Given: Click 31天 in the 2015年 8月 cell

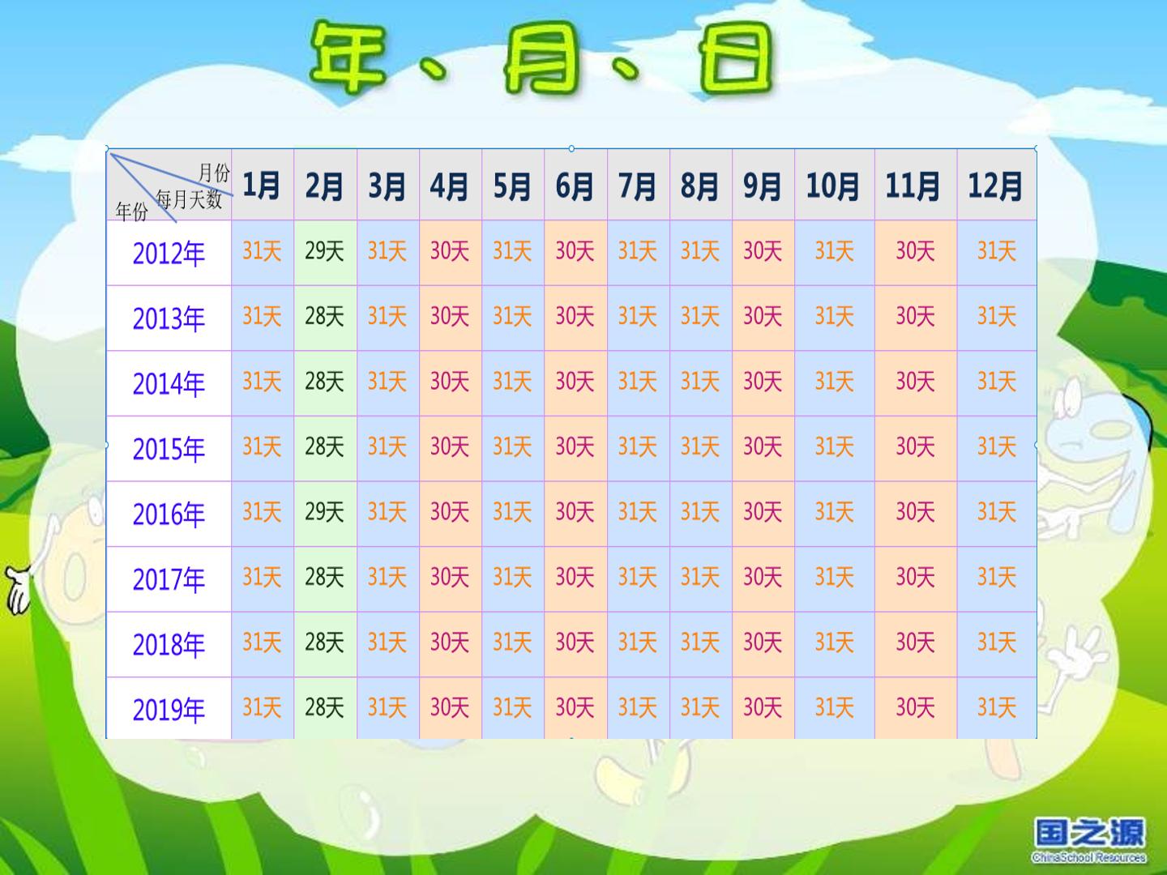Looking at the screenshot, I should coord(700,446).
